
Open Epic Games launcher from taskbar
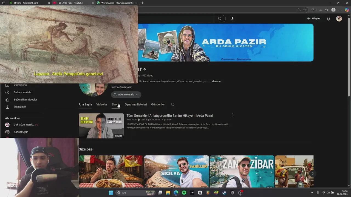(232, 193)
